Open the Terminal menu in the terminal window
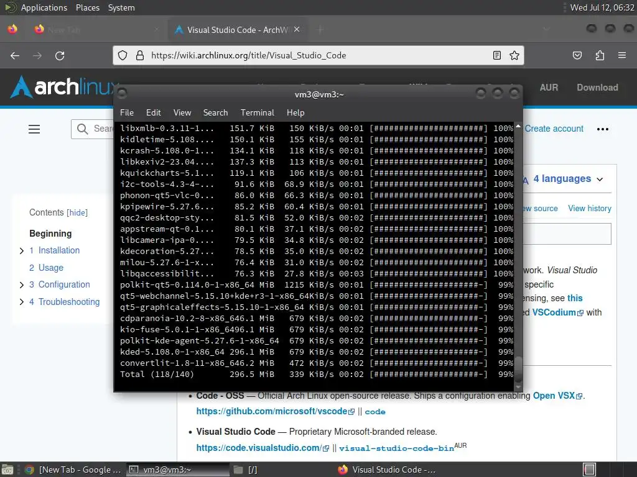The height and width of the screenshot is (477, 637). [257, 113]
